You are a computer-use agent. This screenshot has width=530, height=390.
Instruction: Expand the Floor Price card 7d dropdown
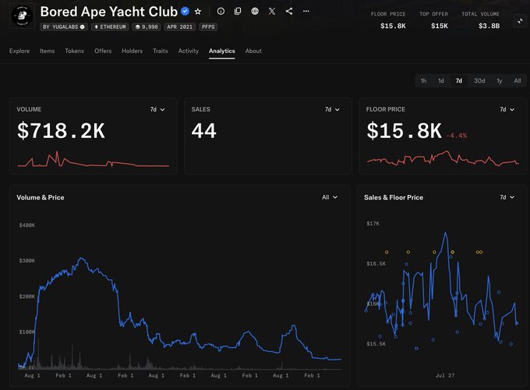507,109
